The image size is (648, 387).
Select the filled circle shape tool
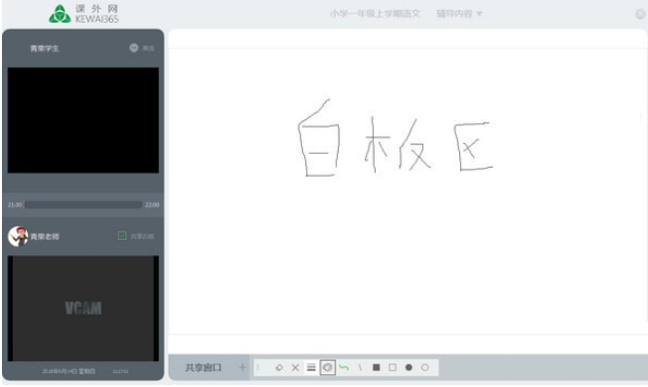click(408, 367)
